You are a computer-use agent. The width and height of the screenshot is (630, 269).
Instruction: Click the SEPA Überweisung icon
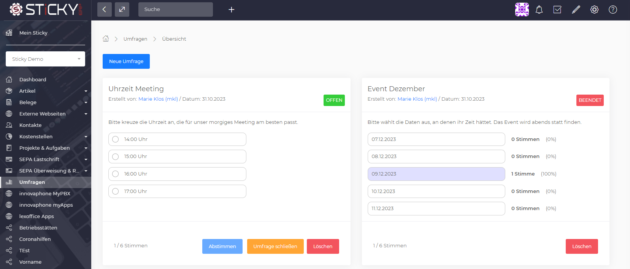pos(9,171)
